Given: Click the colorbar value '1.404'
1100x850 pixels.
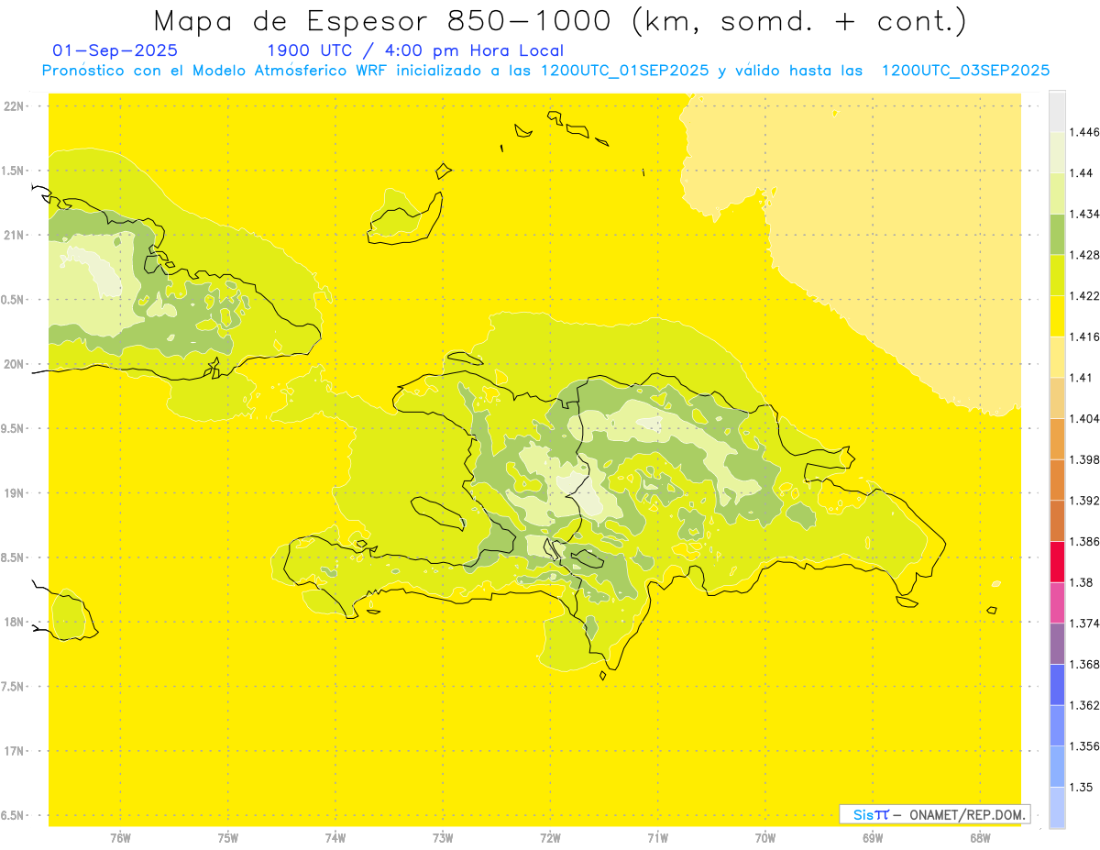Looking at the screenshot, I should [1084, 418].
